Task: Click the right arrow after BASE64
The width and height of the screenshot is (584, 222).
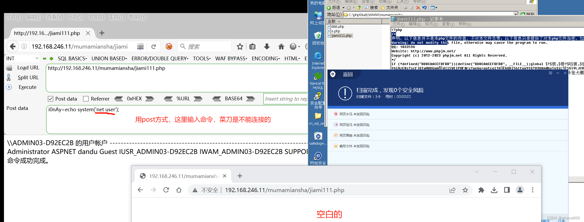Action: pos(250,99)
